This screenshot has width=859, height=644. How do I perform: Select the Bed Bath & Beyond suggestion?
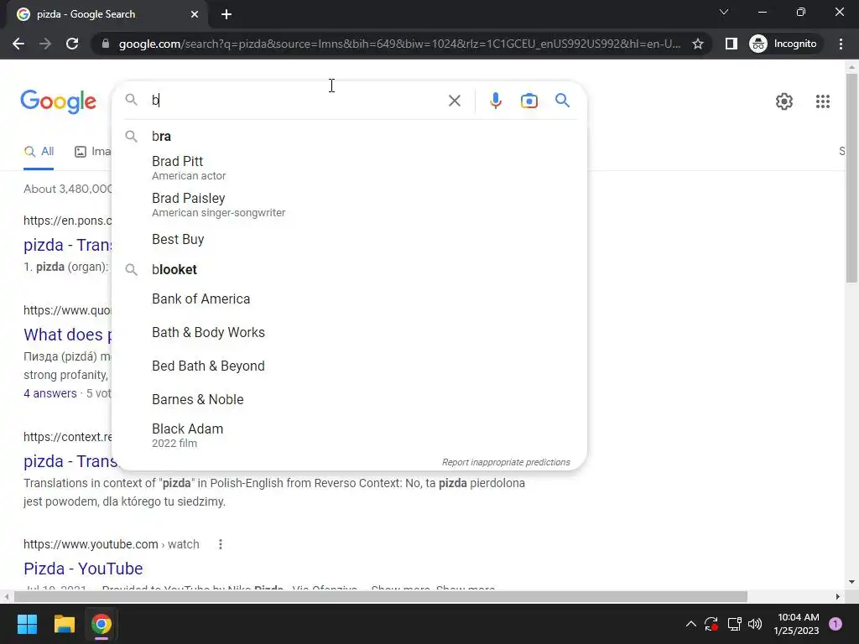coord(349,366)
